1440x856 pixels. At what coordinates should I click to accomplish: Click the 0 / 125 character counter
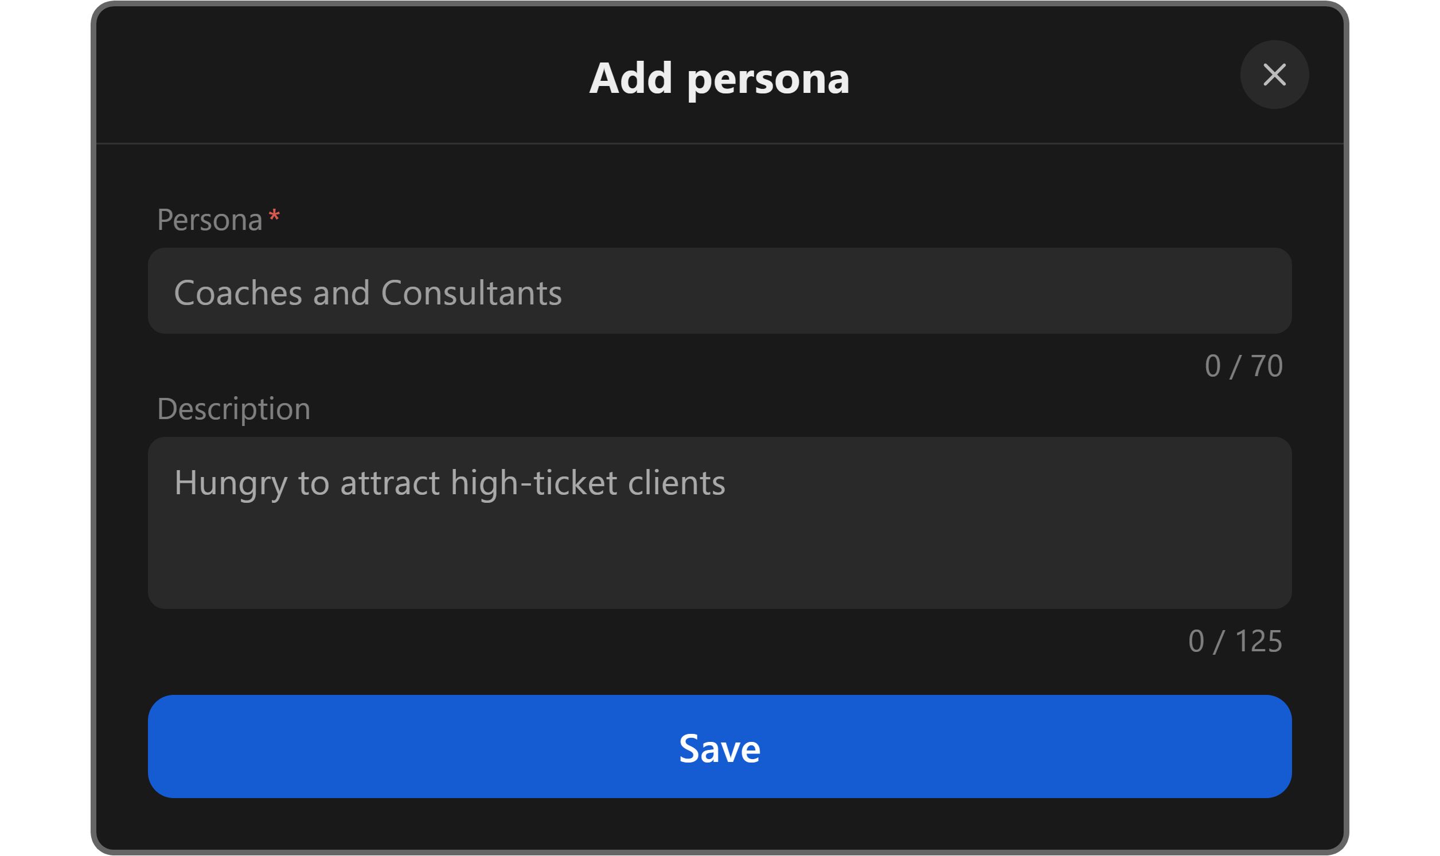[1235, 641]
